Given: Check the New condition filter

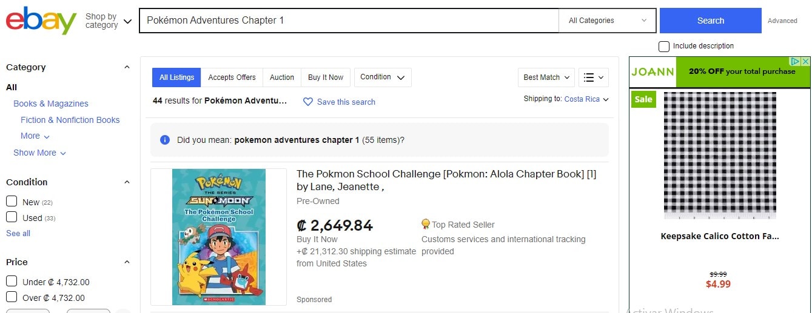Looking at the screenshot, I should point(12,202).
